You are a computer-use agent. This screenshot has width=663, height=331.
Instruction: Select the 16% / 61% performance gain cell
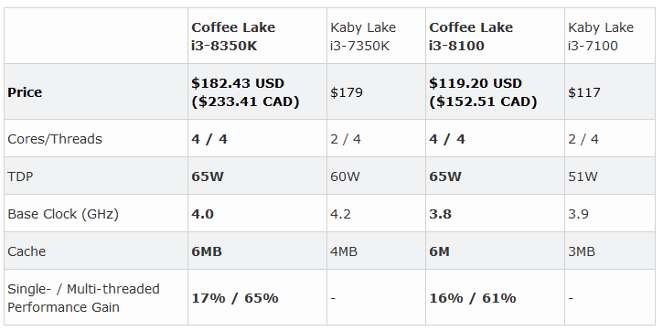(495, 297)
